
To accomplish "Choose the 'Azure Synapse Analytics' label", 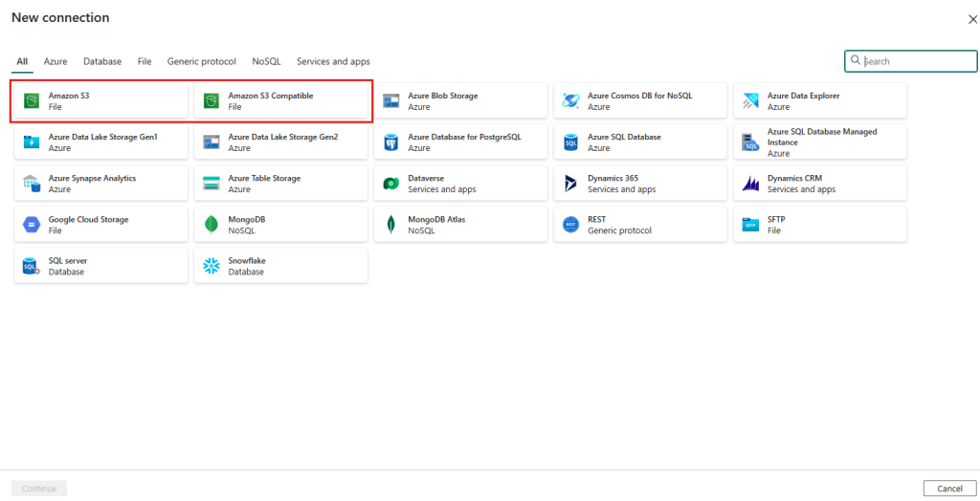I will pos(92,178).
